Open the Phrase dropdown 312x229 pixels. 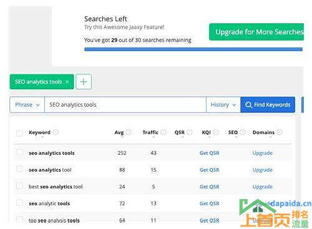pyautogui.click(x=27, y=105)
